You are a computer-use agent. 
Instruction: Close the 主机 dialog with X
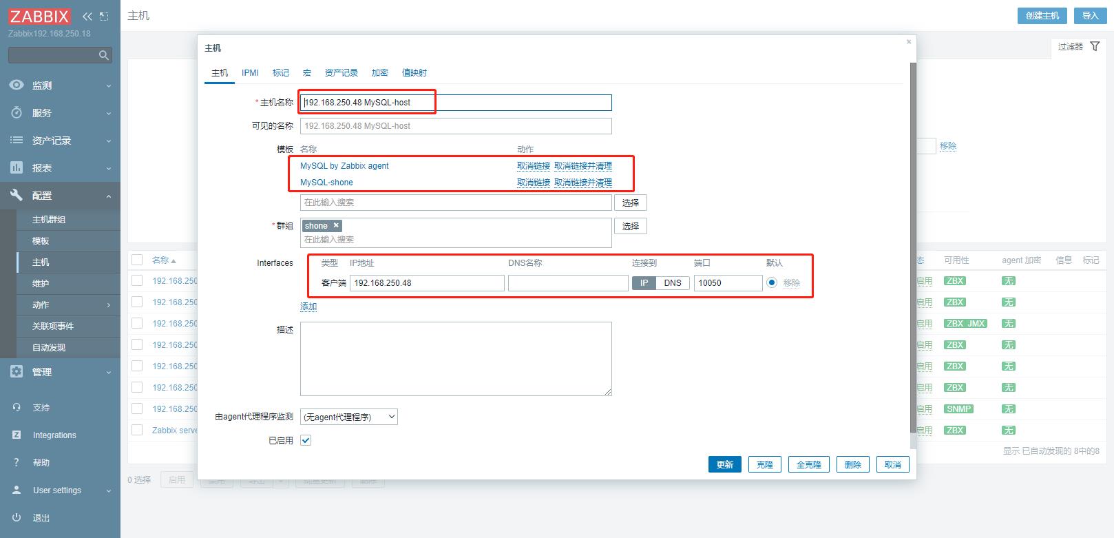(x=909, y=42)
